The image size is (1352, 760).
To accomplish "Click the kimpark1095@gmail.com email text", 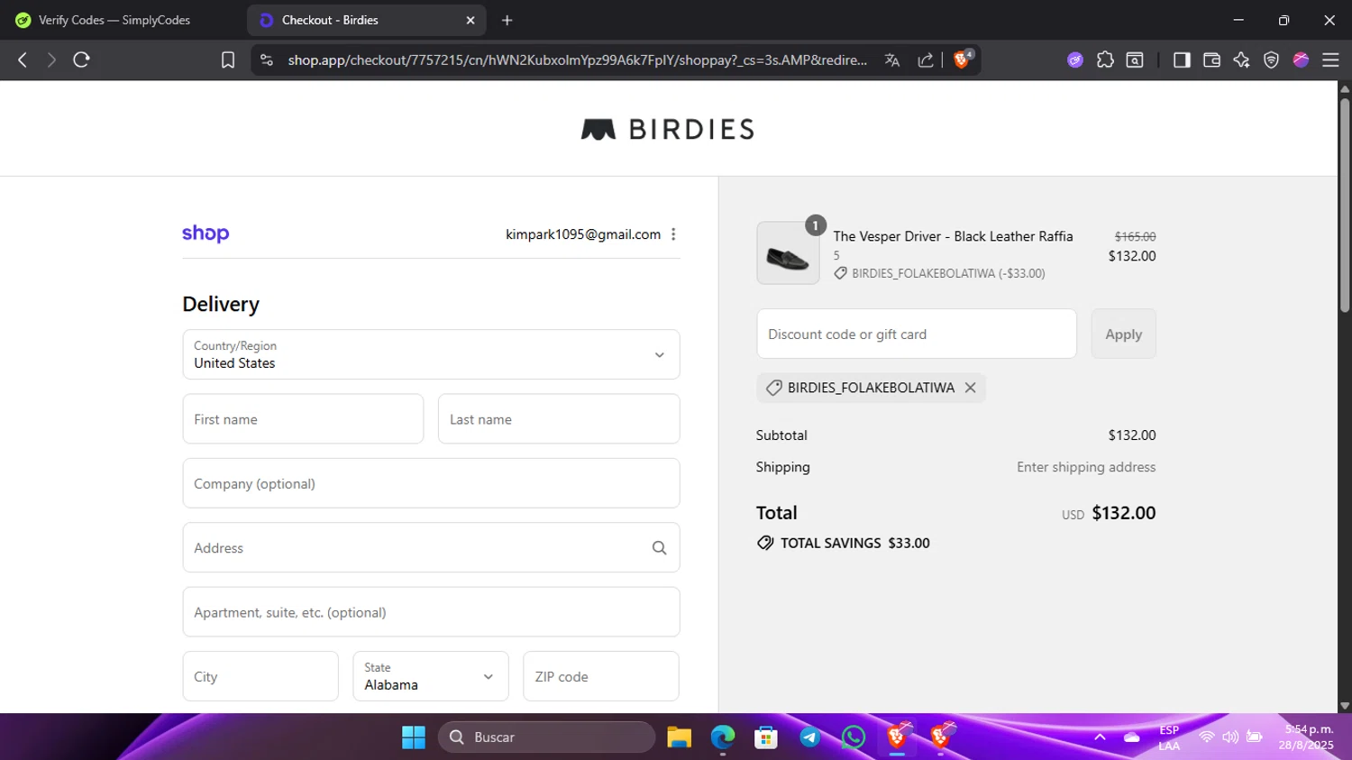I will [x=583, y=234].
